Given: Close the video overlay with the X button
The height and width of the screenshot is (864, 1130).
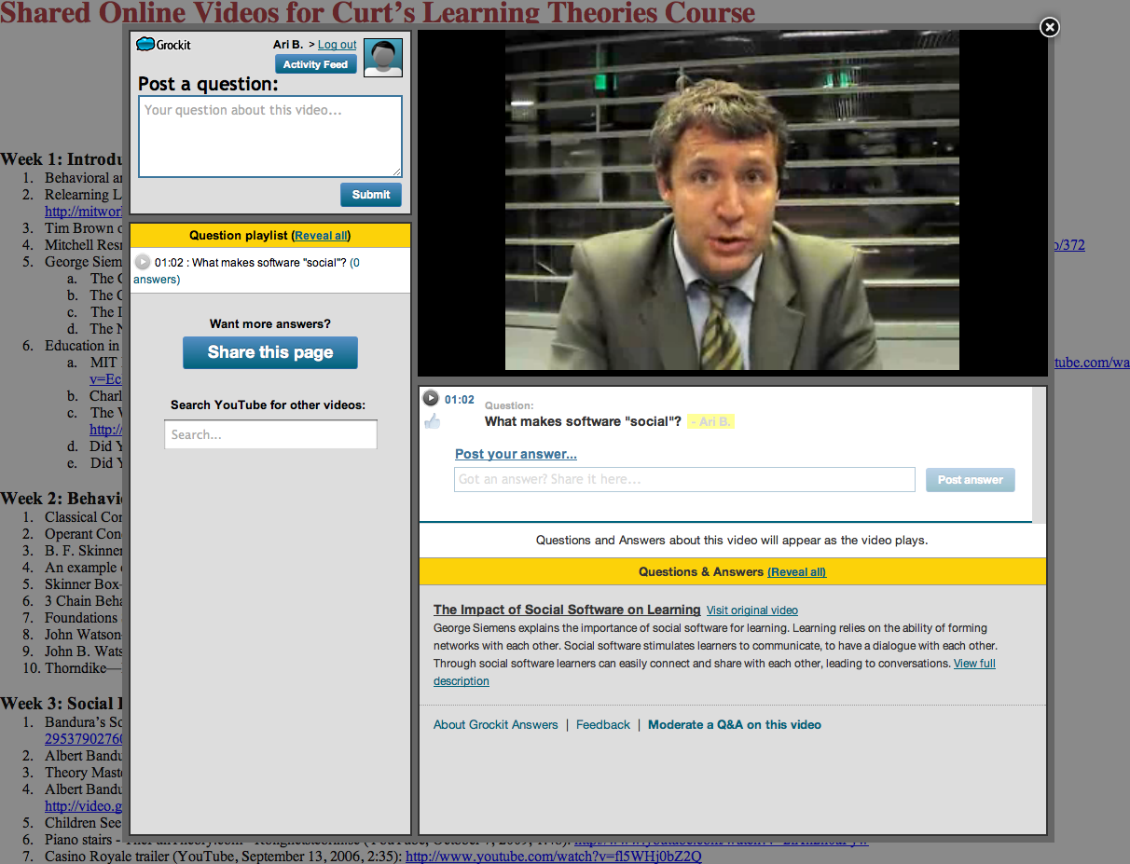Looking at the screenshot, I should [x=1050, y=27].
